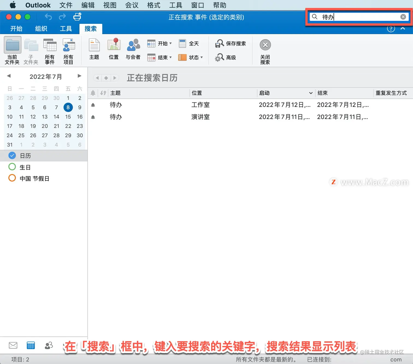Click the 2022年7月 month title

46,77
